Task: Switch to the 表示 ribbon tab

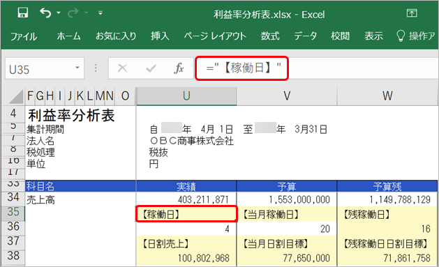Action: click(x=373, y=36)
